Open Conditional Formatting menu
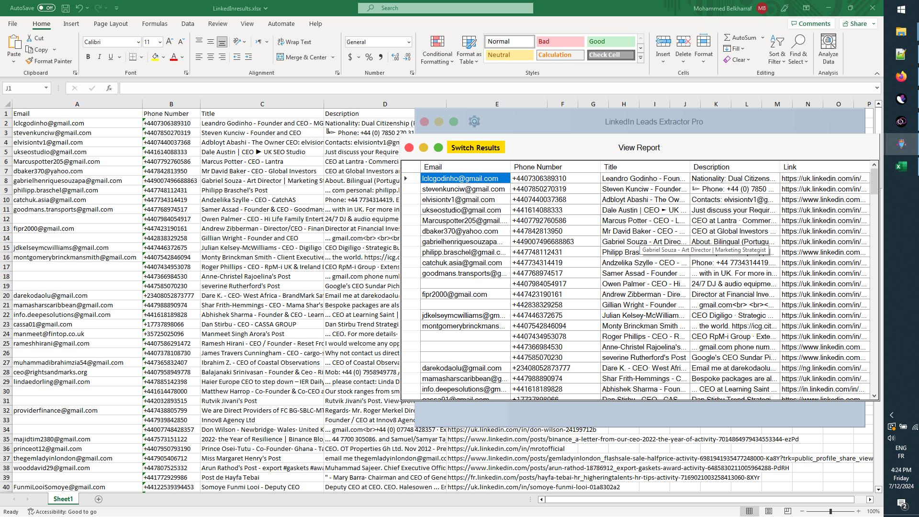The height and width of the screenshot is (517, 919). point(437,50)
